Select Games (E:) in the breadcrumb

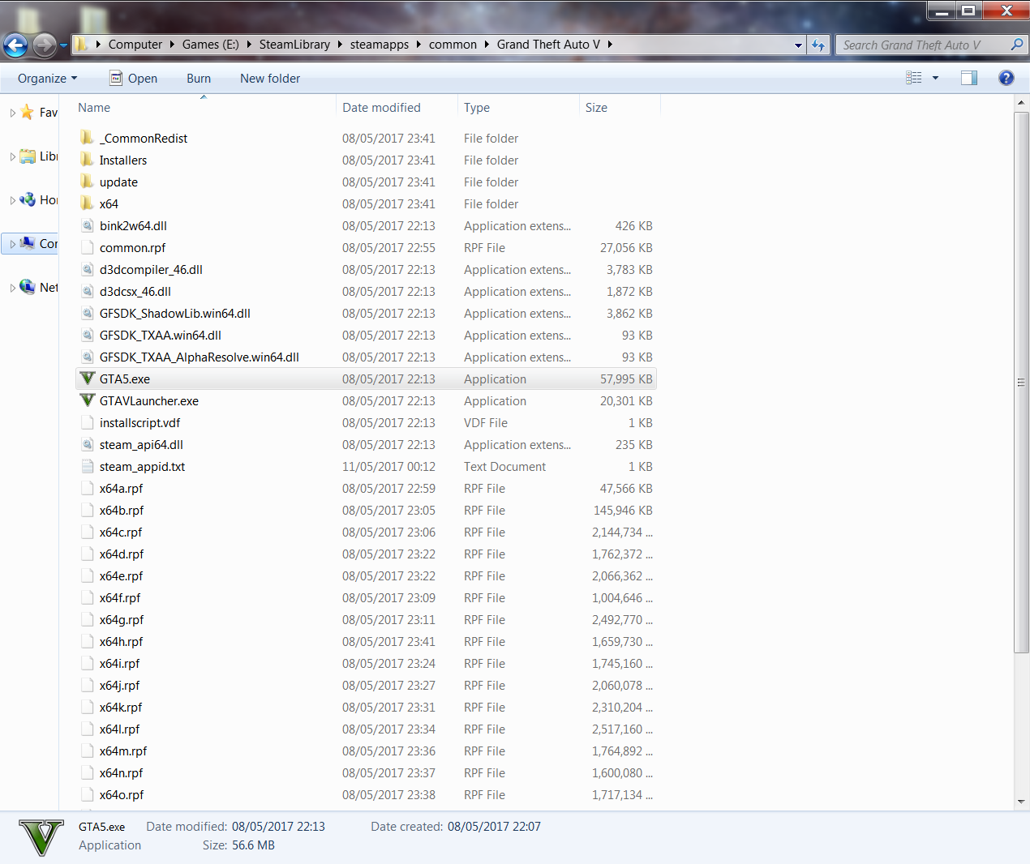coord(211,45)
